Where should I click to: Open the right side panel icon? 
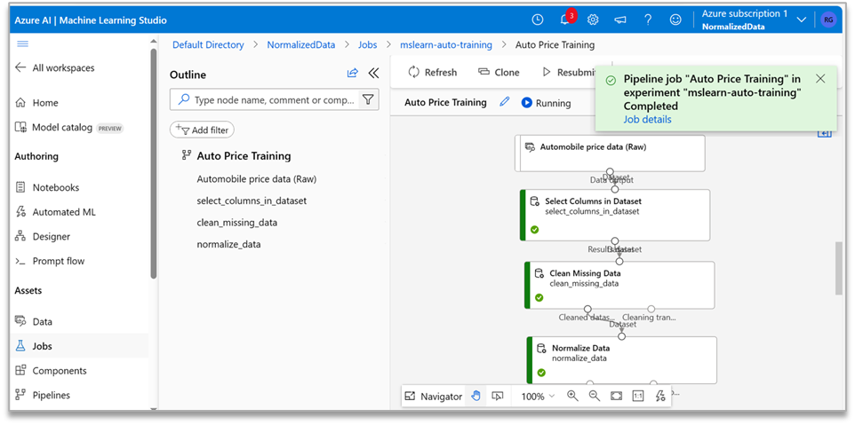[824, 134]
